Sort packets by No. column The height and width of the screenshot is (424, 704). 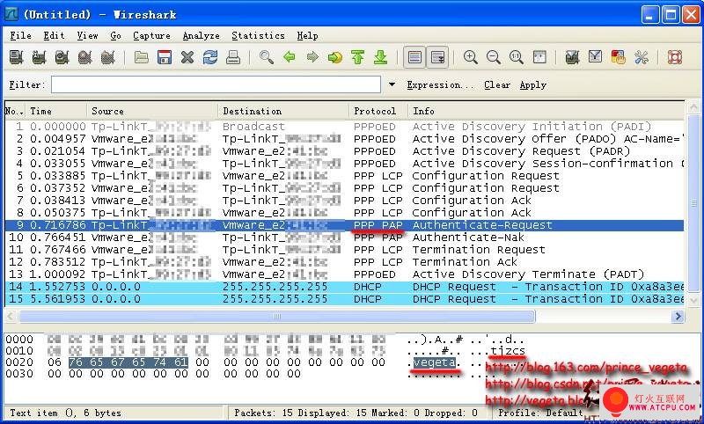click(14, 111)
